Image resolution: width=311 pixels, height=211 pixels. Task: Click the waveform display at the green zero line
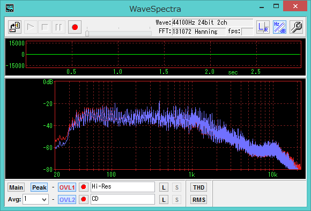[164, 54]
